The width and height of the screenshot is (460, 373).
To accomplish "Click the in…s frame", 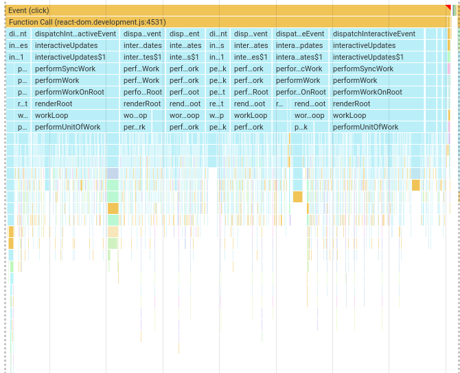I will pos(218,45).
